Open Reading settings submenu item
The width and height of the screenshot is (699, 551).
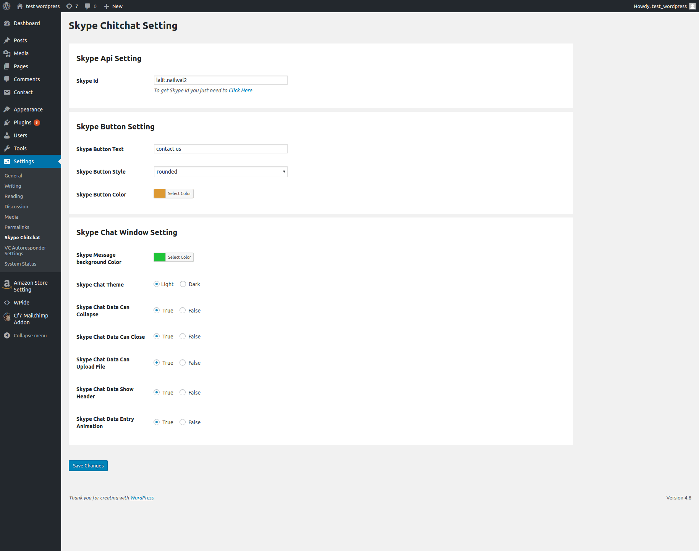pos(14,196)
